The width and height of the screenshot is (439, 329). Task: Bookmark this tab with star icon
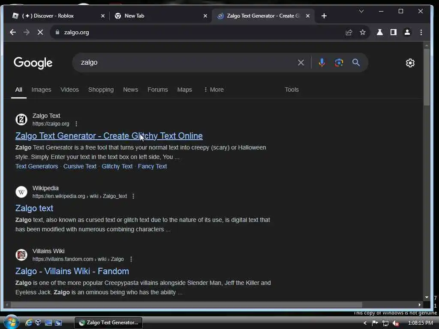[363, 32]
